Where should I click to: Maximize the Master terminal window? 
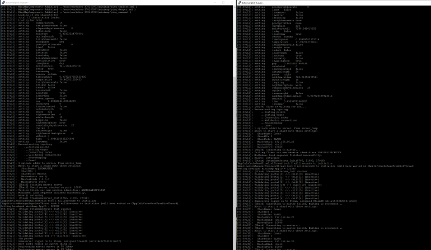(223, 2)
